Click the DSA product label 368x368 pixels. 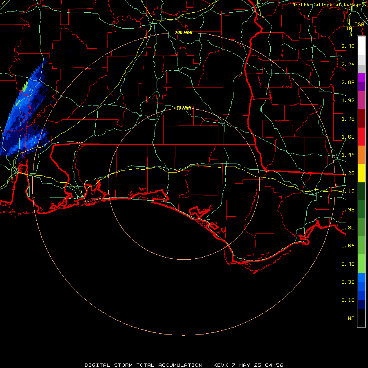(359, 25)
